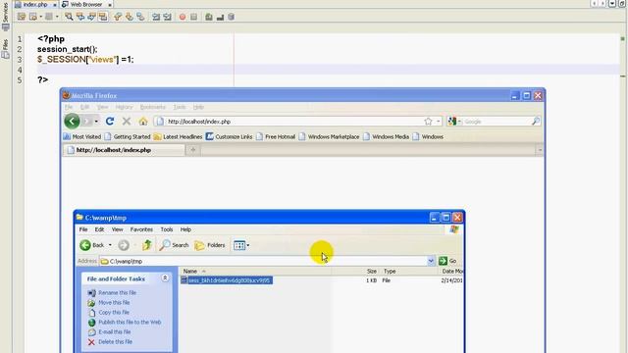Open Free Hotmail bookmark
Viewport: 628px width, 353px height.
point(276,136)
